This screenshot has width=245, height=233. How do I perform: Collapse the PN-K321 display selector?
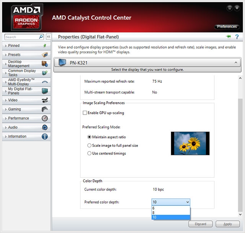[236, 62]
